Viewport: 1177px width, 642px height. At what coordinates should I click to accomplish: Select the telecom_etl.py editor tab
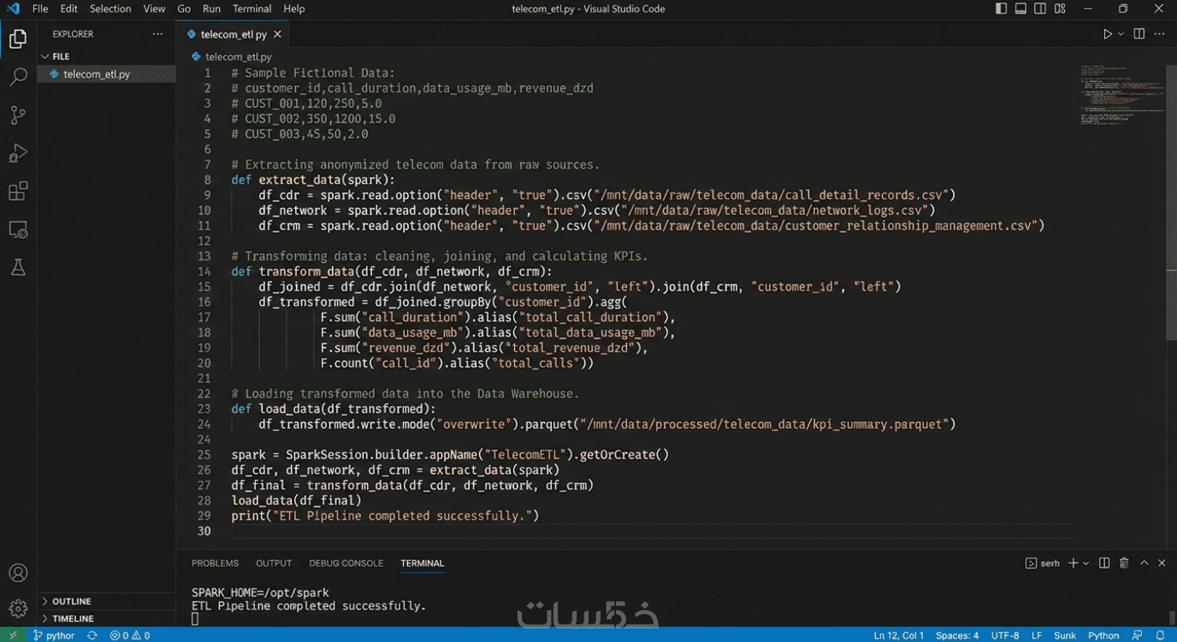232,34
